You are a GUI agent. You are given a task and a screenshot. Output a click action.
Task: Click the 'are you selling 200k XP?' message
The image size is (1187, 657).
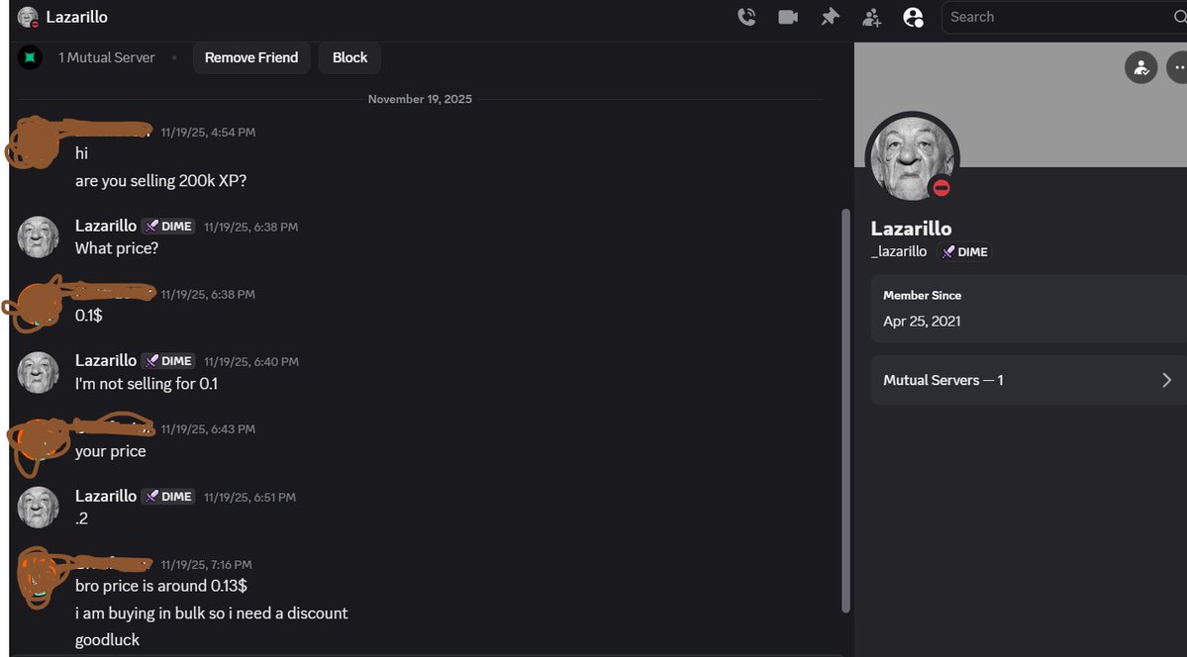point(160,181)
